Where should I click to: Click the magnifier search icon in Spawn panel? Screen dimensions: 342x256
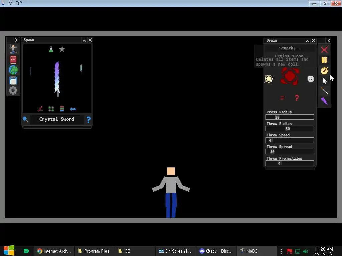pyautogui.click(x=25, y=119)
